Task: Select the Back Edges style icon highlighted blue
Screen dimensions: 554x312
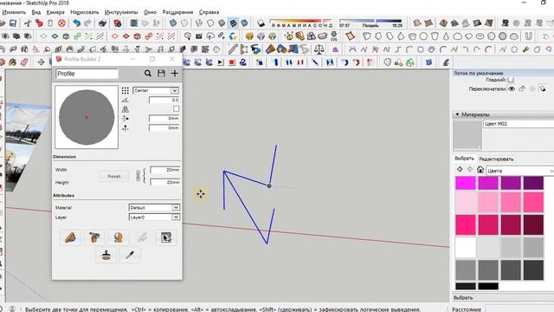Action: [233, 23]
